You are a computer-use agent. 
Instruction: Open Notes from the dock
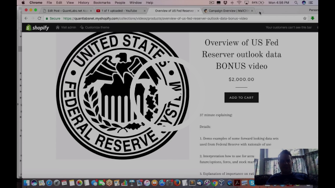(x=72, y=183)
